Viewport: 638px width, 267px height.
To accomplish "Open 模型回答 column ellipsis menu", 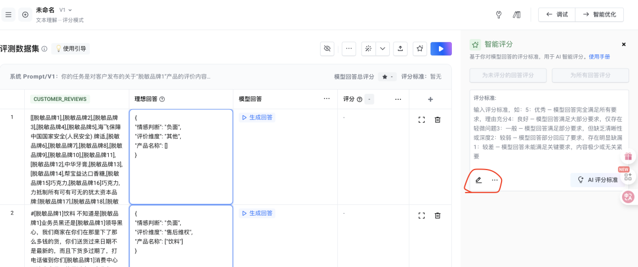I will tap(326, 99).
